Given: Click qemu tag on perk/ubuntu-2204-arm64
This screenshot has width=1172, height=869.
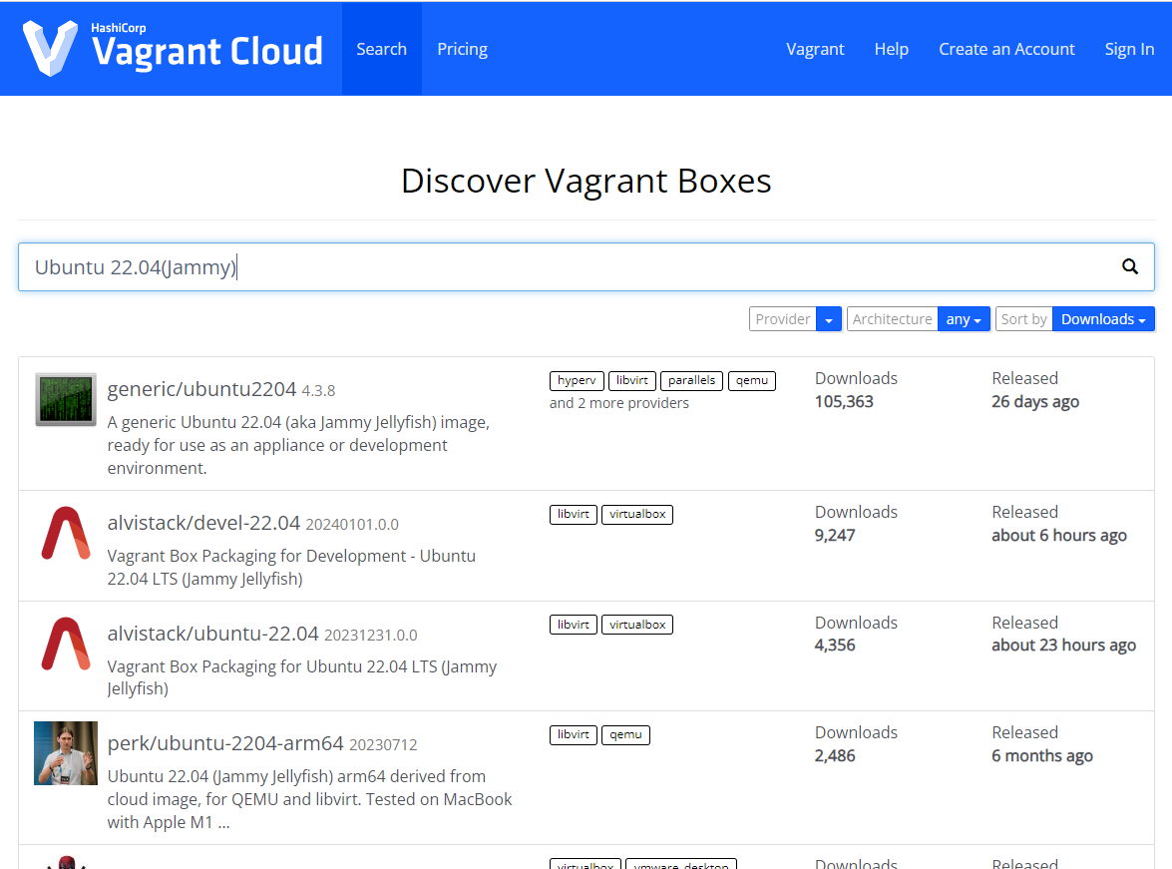Looking at the screenshot, I should pyautogui.click(x=625, y=735).
